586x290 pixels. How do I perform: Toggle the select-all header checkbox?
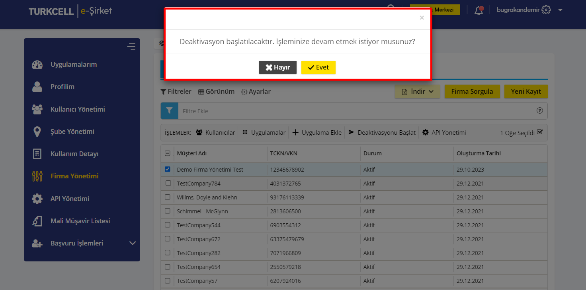(x=168, y=153)
